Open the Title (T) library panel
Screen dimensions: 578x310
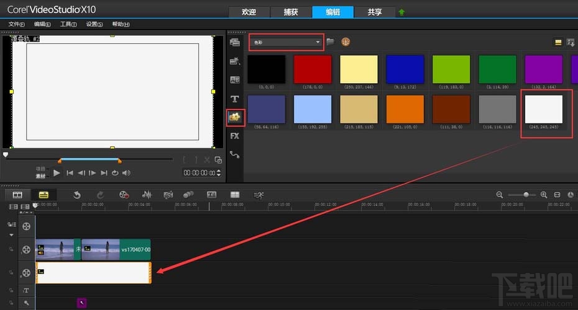click(234, 99)
